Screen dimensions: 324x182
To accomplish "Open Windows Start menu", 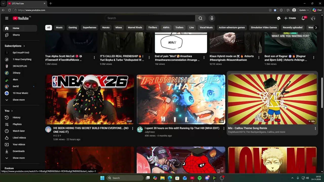I will tap(102, 178).
